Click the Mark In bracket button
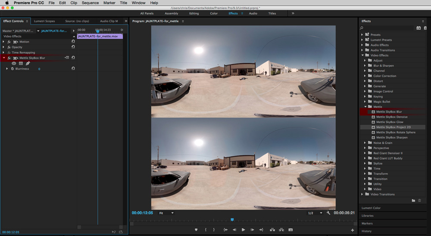The height and width of the screenshot is (236, 431). tap(206, 230)
